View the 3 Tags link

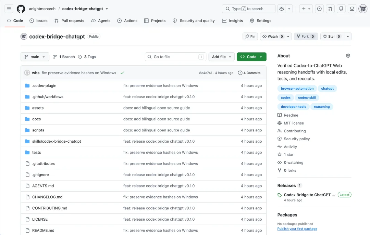[x=87, y=57]
